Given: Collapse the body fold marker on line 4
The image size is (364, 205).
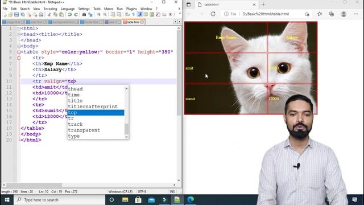Looking at the screenshot, I should click(x=19, y=46).
